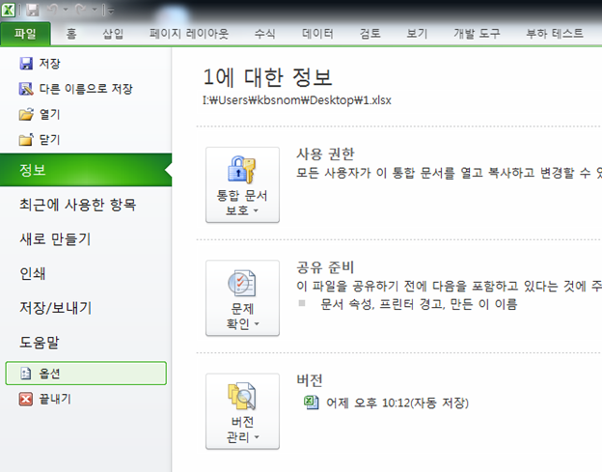Click the lock-and-key 통합 문서 보호 icon
Screen dimensions: 602x472
(242, 169)
